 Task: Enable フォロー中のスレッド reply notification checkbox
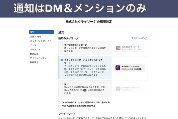tap(59, 102)
